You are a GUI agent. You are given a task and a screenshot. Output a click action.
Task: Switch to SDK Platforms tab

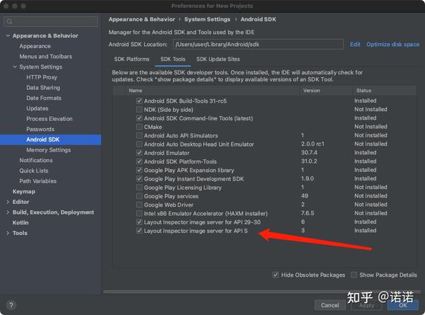(x=132, y=59)
